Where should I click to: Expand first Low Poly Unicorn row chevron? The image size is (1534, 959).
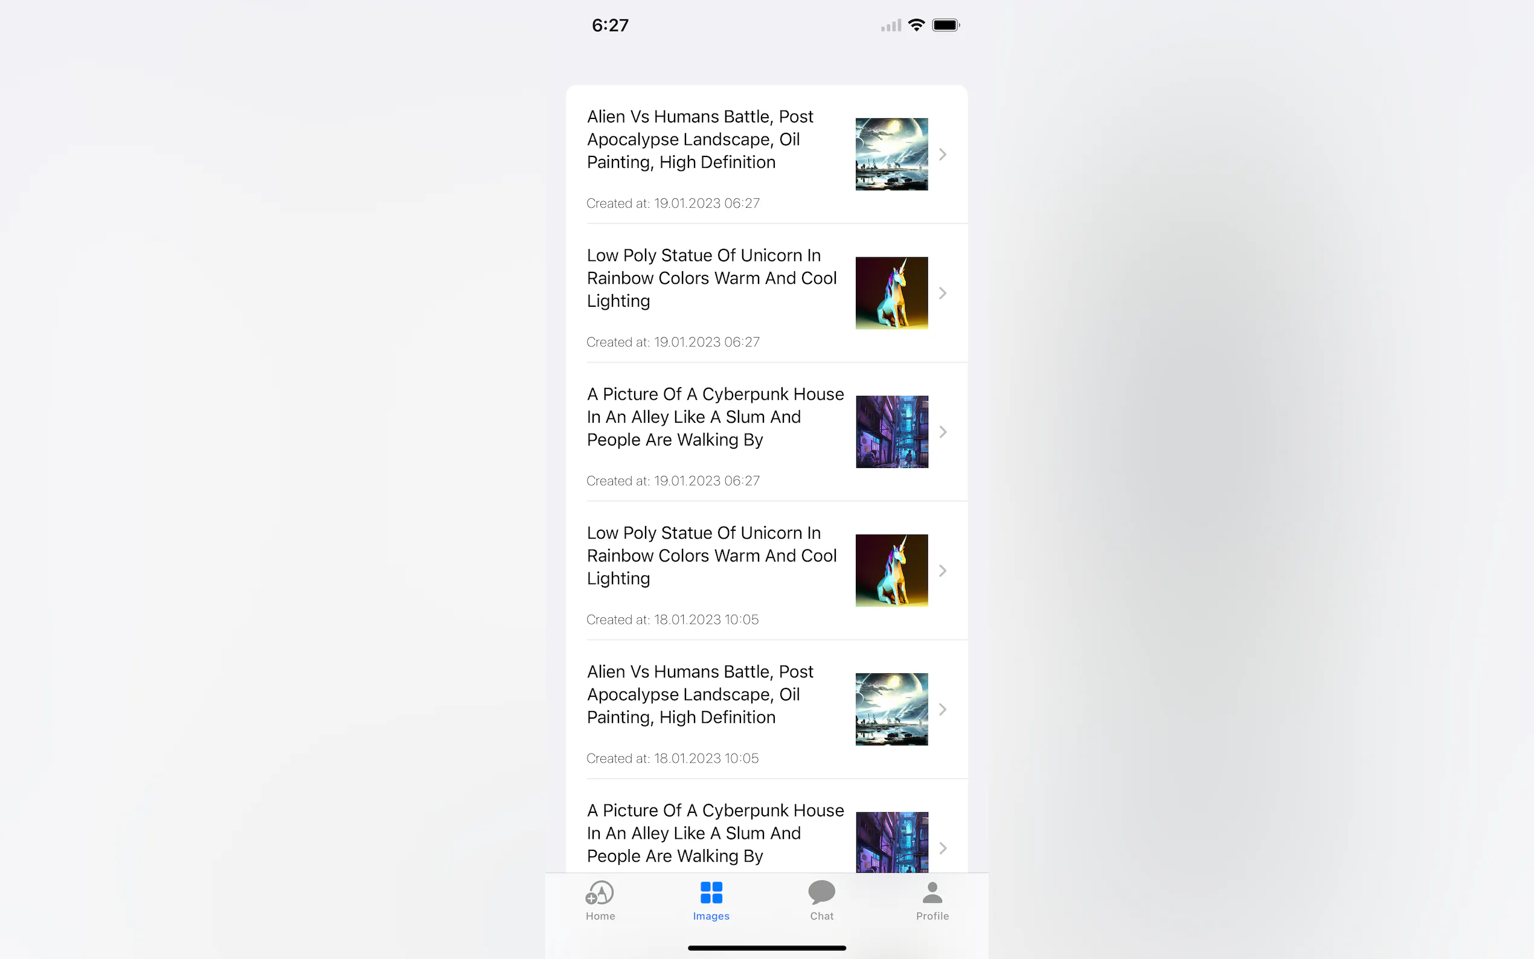point(942,293)
